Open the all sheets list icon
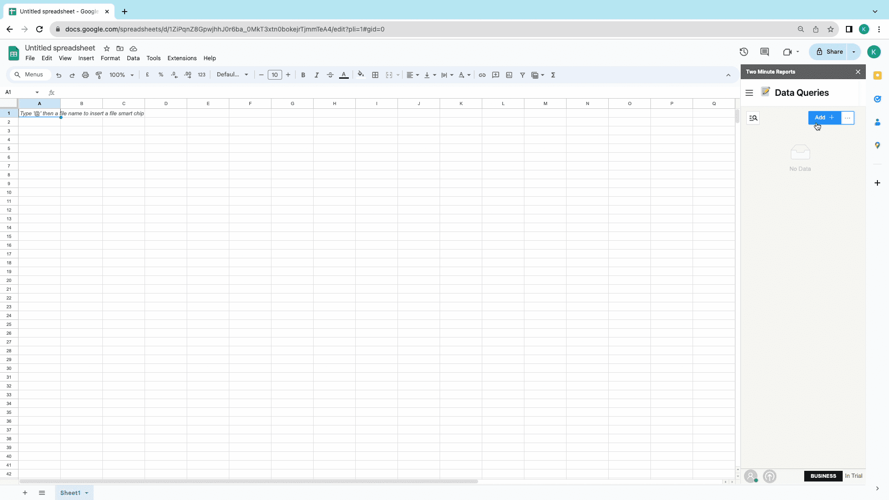889x500 pixels. tap(42, 493)
